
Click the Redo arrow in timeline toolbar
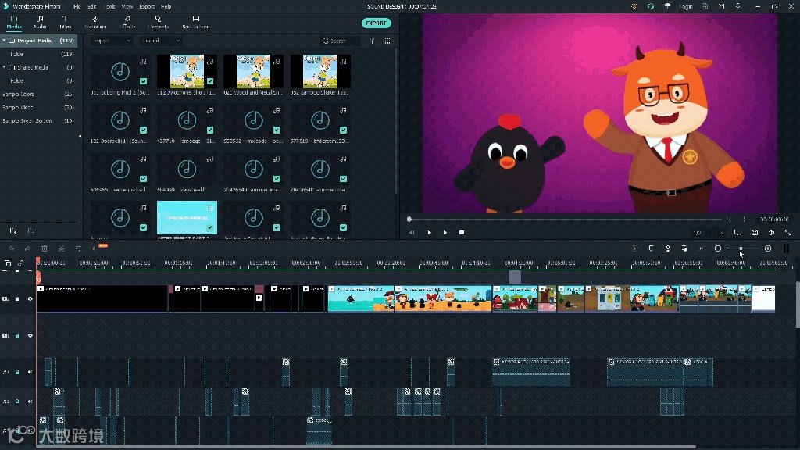[27, 248]
